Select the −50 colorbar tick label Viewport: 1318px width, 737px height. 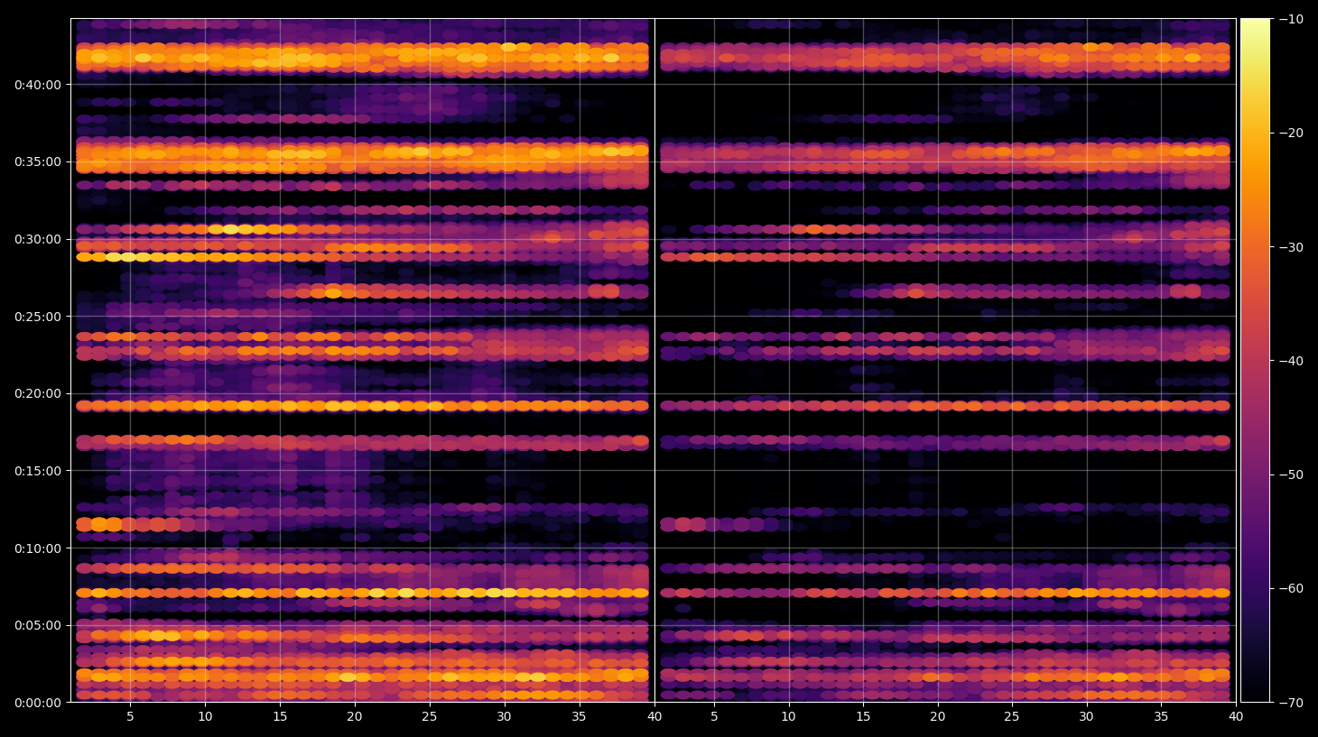tap(1291, 474)
